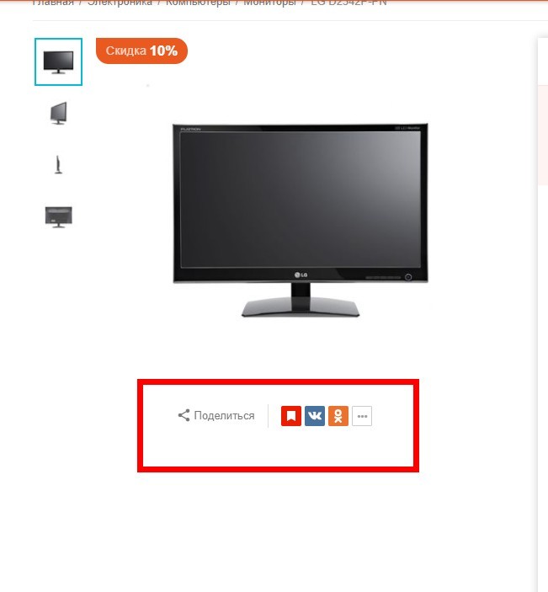The image size is (548, 592).
Task: Open the main LG monitor image
Action: [x=301, y=220]
